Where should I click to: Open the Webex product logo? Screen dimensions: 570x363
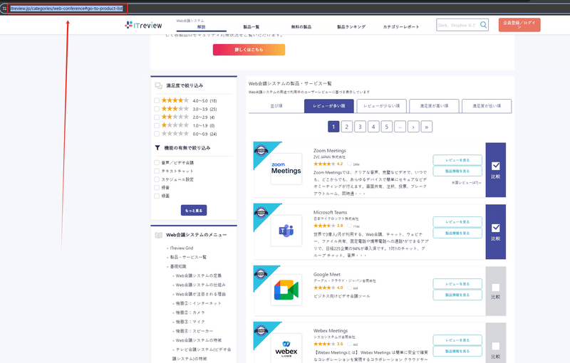pos(286,348)
